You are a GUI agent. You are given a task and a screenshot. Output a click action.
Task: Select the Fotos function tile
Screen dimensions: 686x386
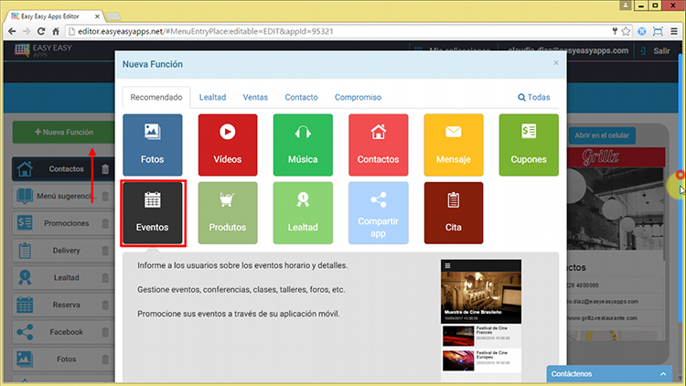(153, 145)
